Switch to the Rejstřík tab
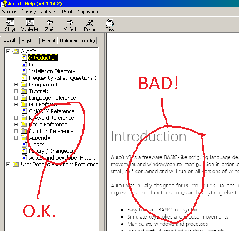The image size is (239, 231). pos(29,41)
